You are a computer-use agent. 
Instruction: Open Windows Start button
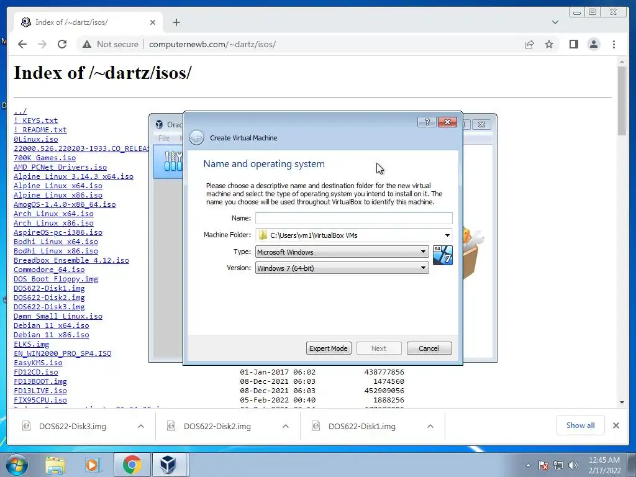[17, 465]
